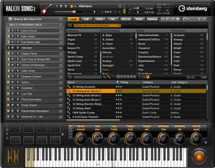Sort results by the Name column header
The image size is (215, 168).
(x=91, y=82)
